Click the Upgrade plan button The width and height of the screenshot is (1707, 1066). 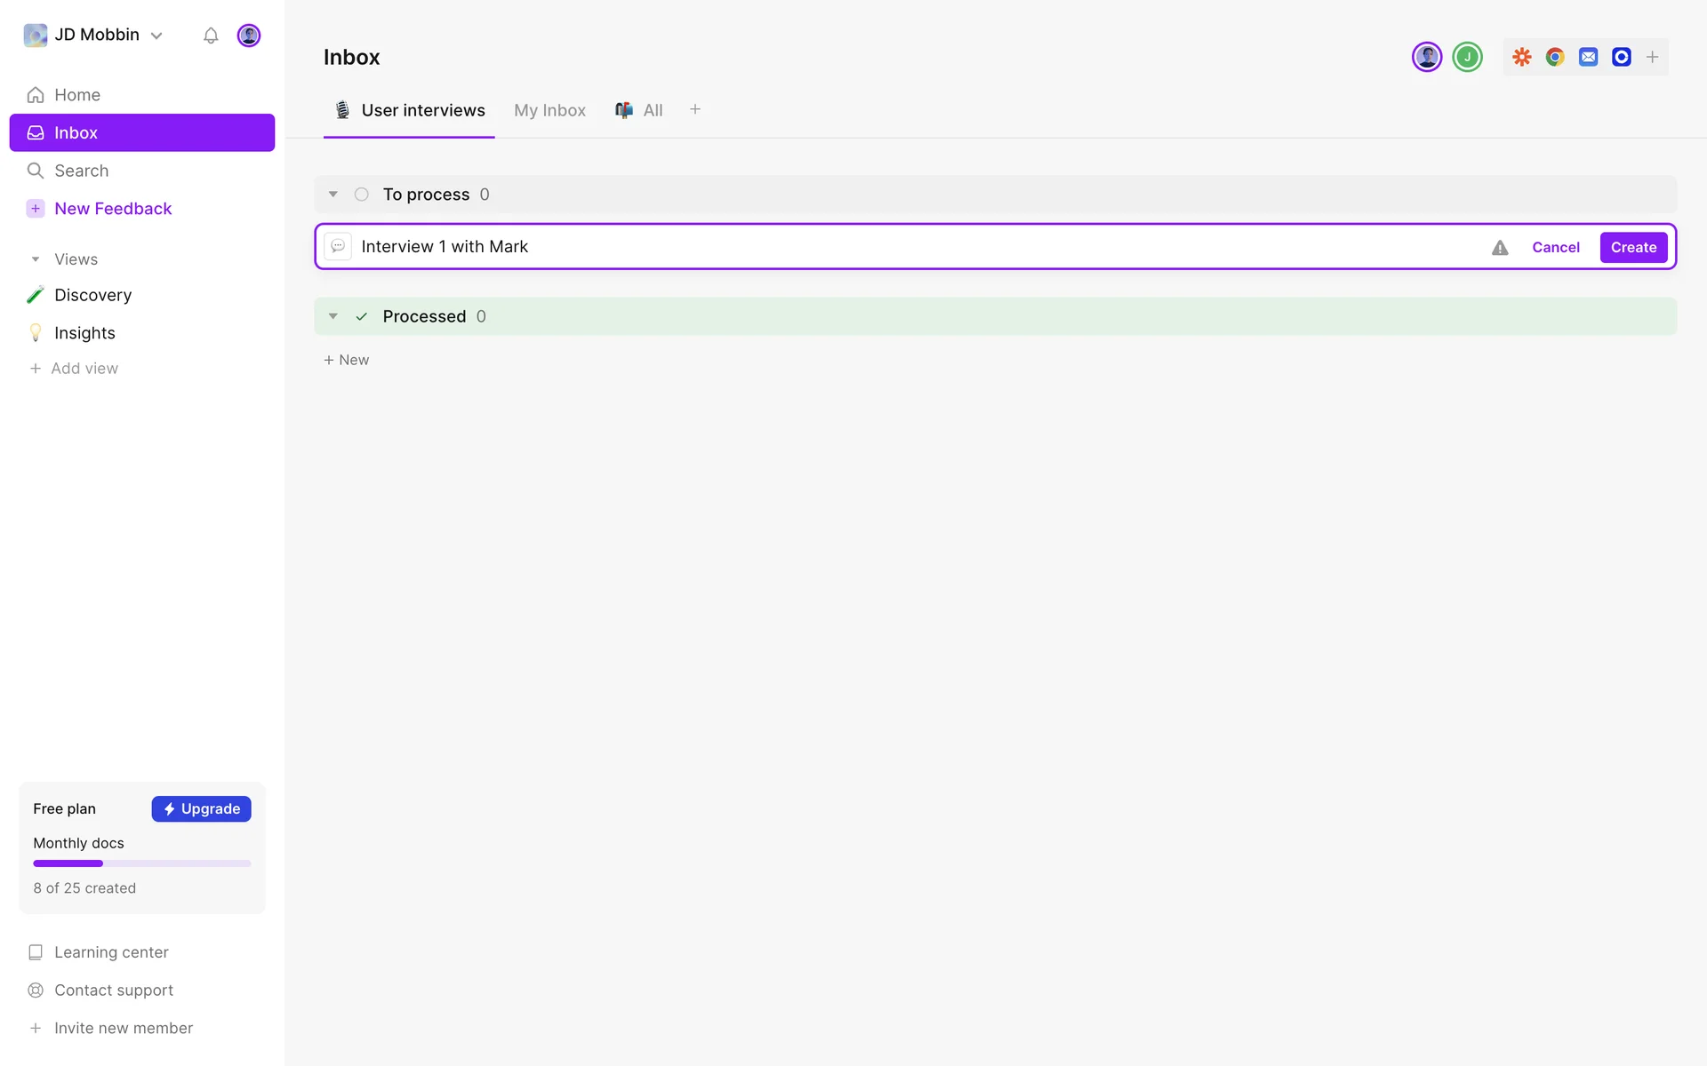(x=201, y=808)
